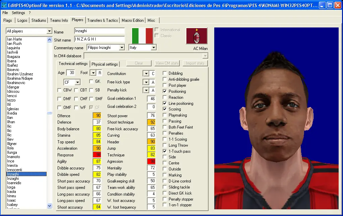This screenshot has width=343, height=216.
Task: Open the Italy nationality dropdown
Action: [x=154, y=48]
